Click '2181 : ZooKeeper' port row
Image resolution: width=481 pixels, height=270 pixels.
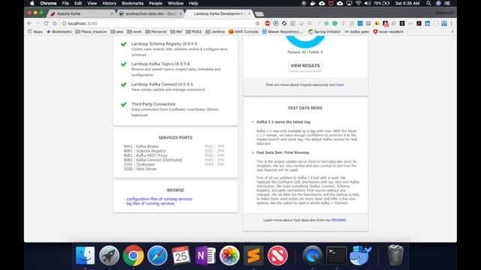(x=139, y=164)
